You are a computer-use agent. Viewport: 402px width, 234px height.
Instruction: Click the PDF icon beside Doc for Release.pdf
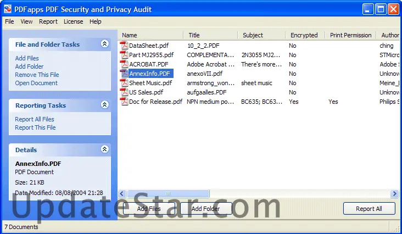[x=124, y=102]
